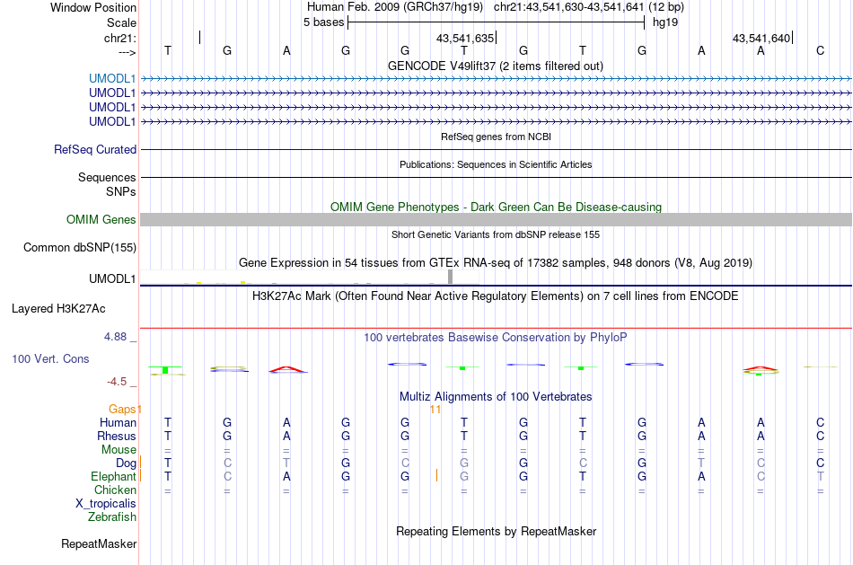Click the Scale track label

pyautogui.click(x=122, y=22)
